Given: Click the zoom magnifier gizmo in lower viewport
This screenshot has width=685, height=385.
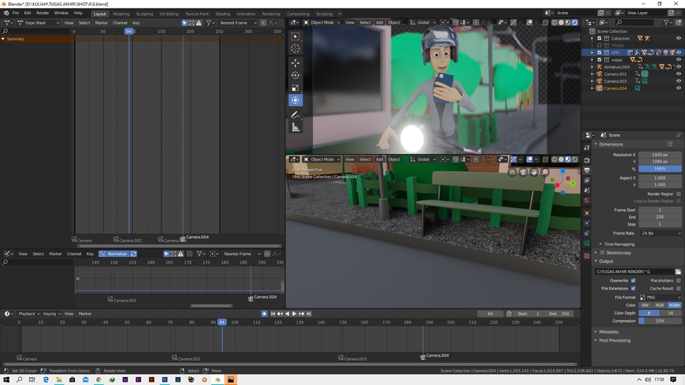Looking at the screenshot, I should 544,172.
